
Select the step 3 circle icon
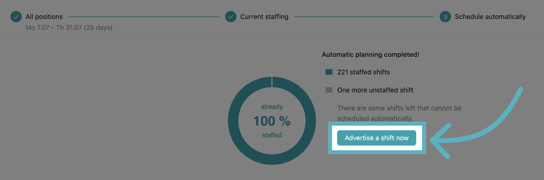click(445, 17)
